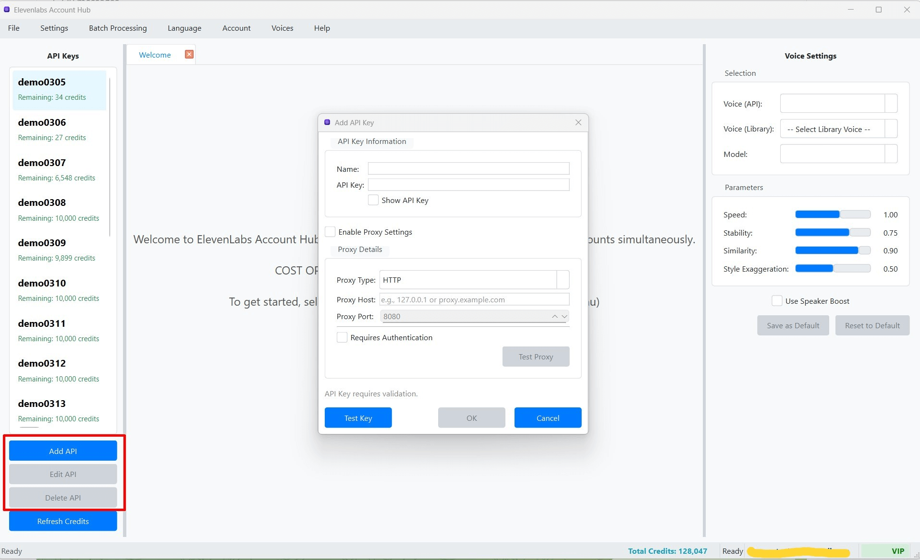Focus the Name input field

(x=468, y=168)
